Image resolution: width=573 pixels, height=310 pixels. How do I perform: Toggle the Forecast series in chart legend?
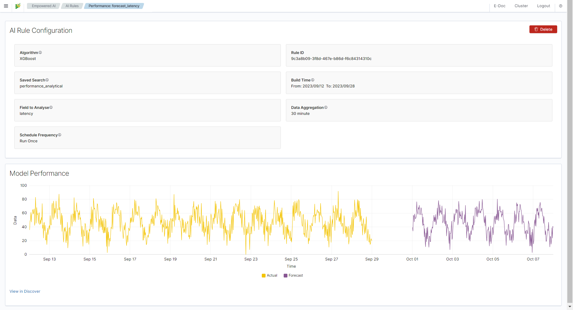(x=293, y=275)
